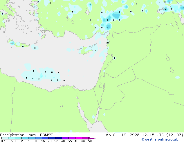Image resolution: width=184 pixels, height=142 pixels.
Task: Pick the 10–15 mm blue legend swatch
Action: point(39,138)
